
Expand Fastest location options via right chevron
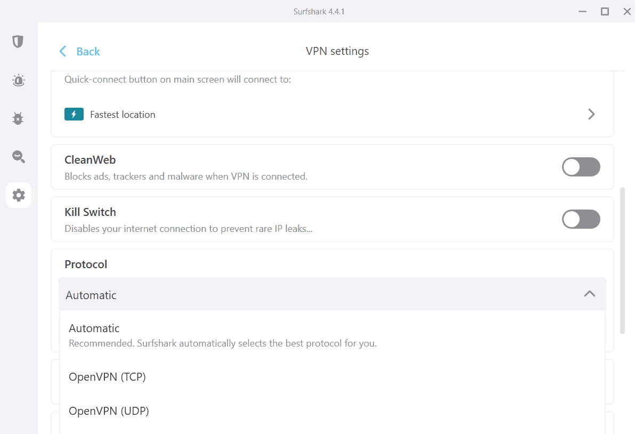coord(591,114)
